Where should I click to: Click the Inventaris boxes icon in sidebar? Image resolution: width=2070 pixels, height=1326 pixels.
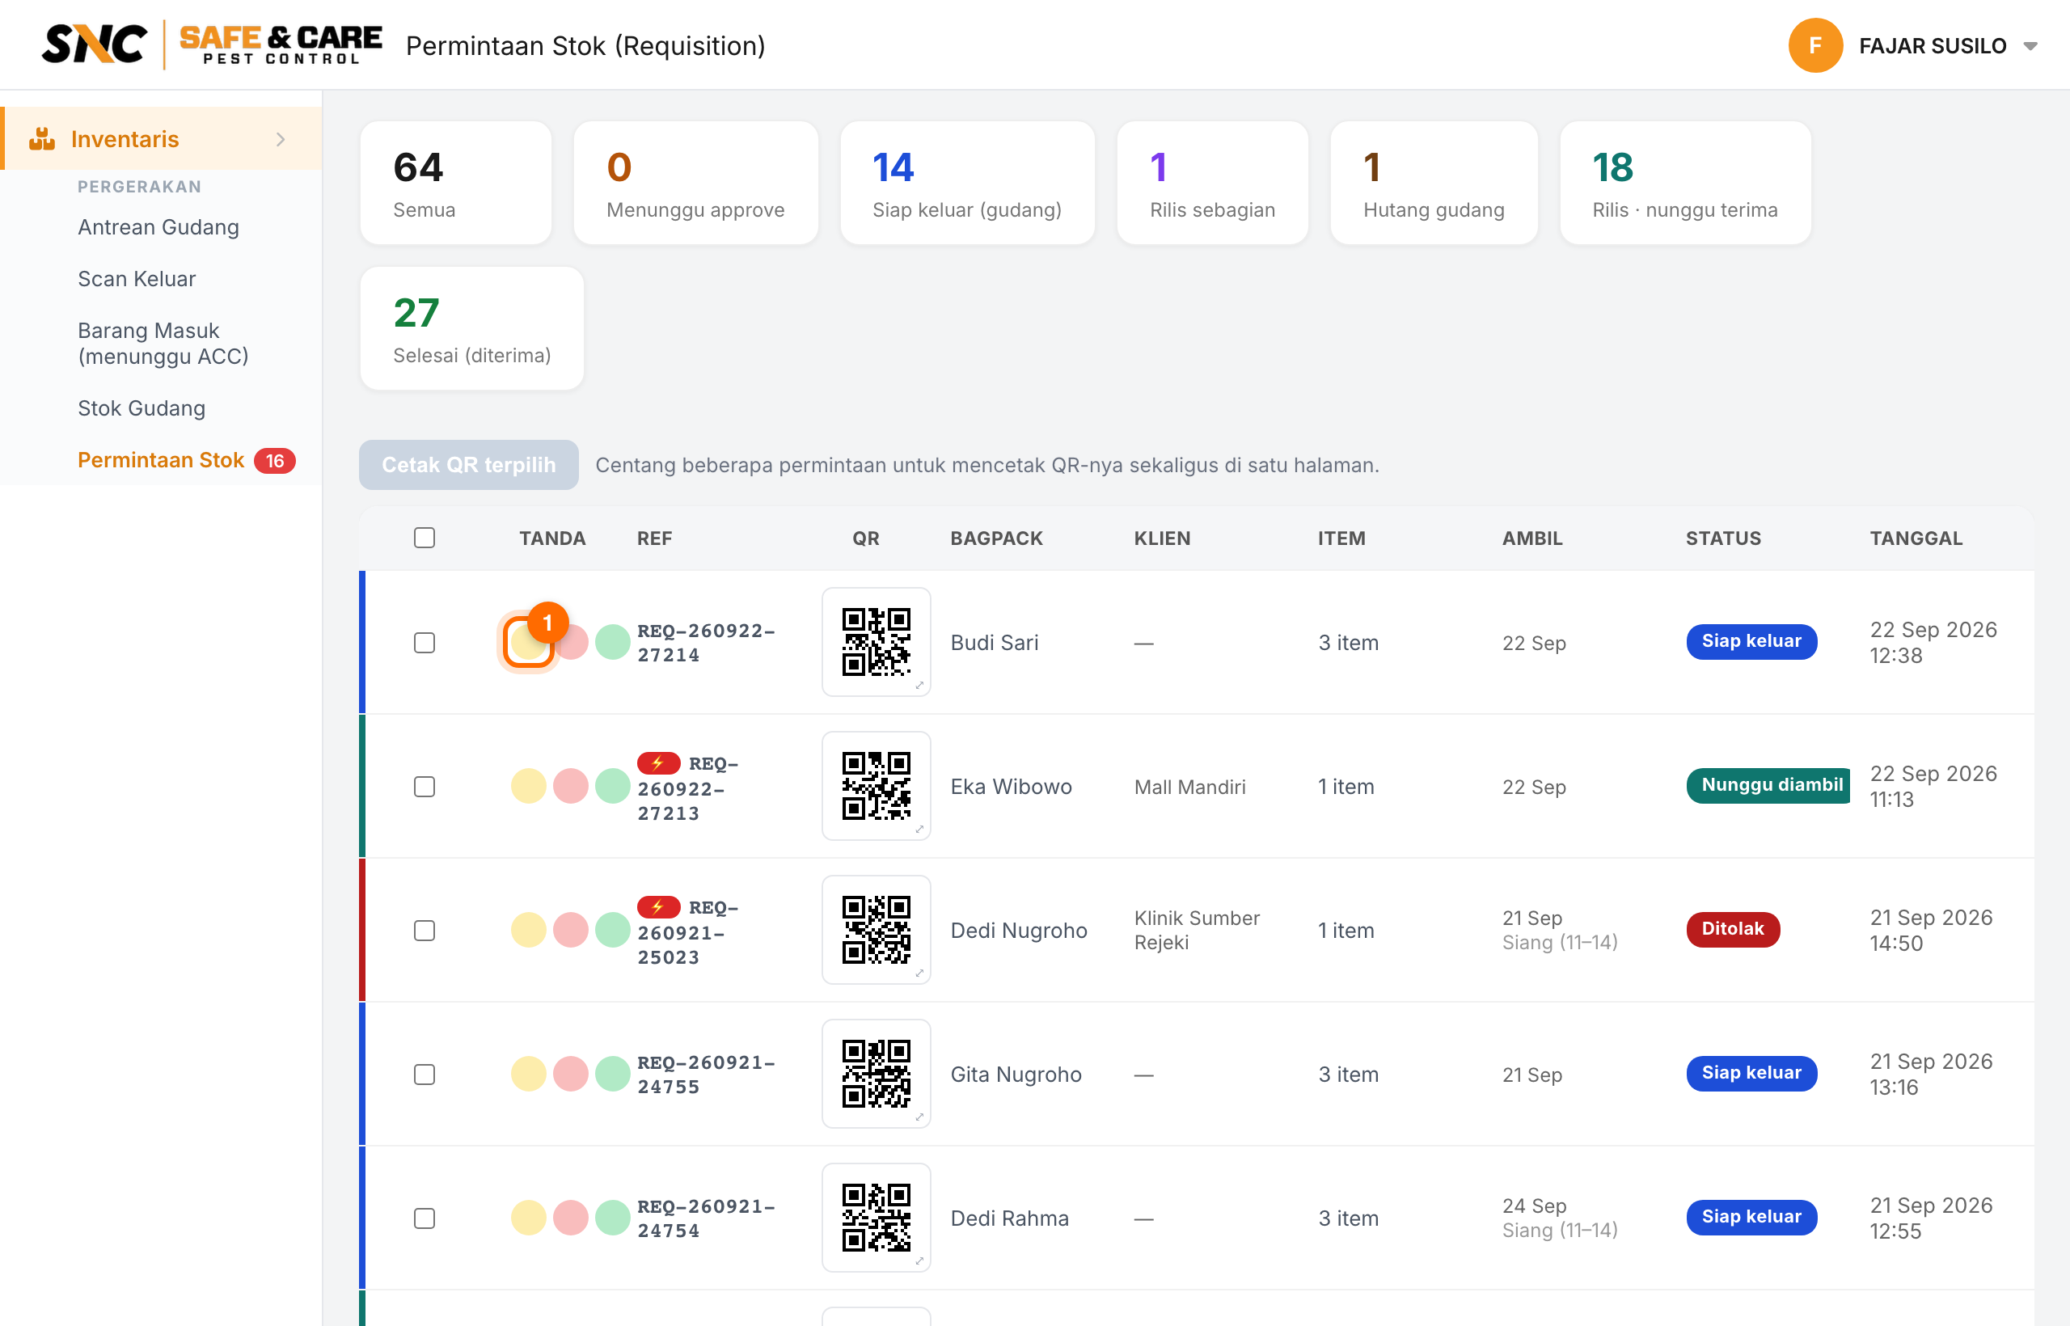coord(41,138)
